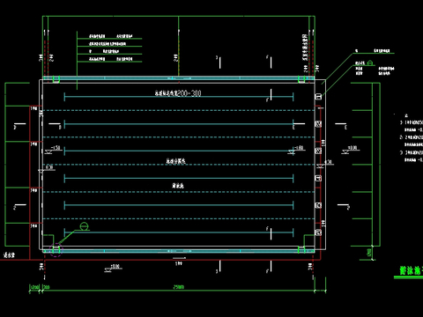Click the 25000 overall length dimension text
423x317 pixels.
(179, 287)
